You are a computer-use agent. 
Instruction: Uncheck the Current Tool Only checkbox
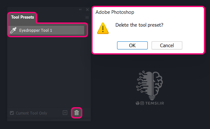click(x=12, y=113)
